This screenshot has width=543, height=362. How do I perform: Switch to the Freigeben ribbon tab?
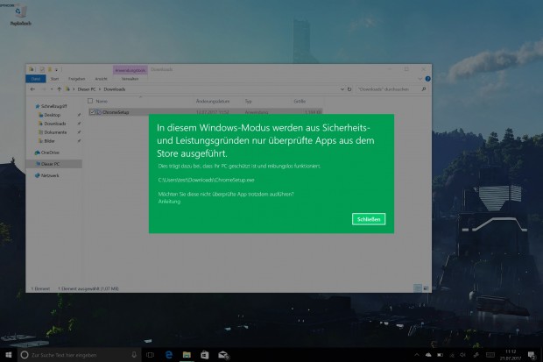tap(77, 79)
